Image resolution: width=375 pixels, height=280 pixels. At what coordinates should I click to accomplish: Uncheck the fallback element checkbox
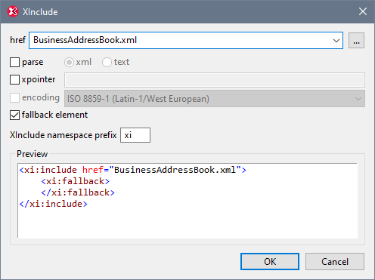[x=14, y=115]
